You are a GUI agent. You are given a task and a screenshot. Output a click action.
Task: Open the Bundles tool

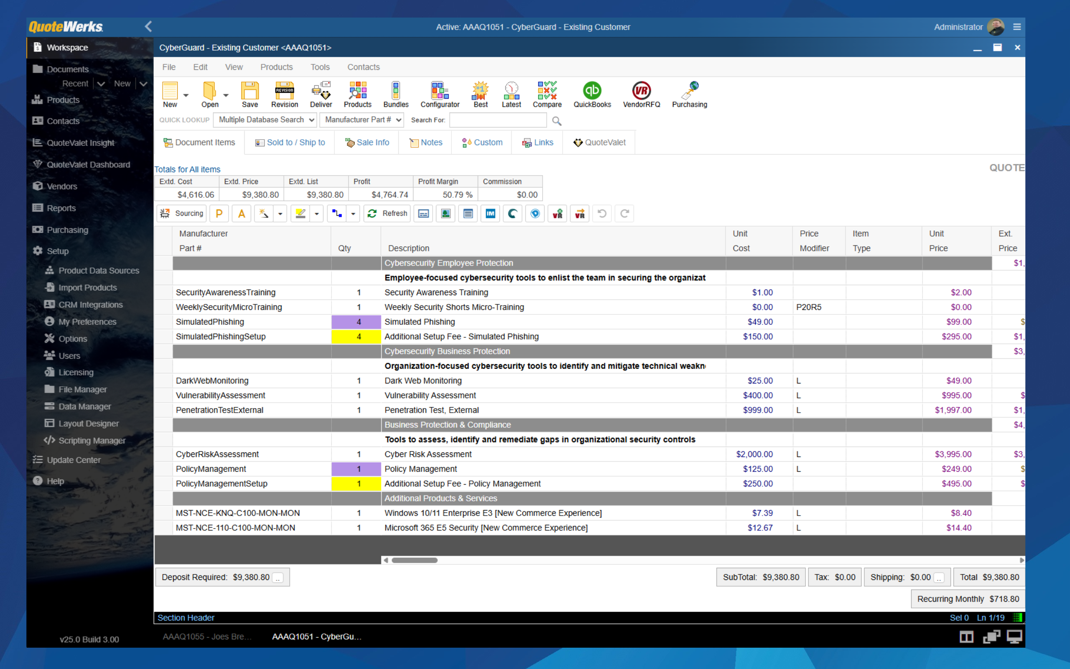(x=395, y=94)
